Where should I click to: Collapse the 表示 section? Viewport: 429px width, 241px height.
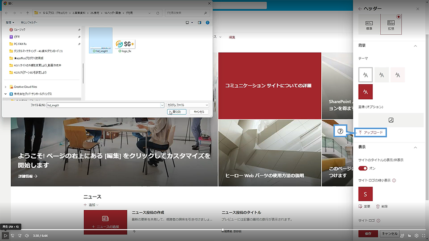[x=415, y=147]
